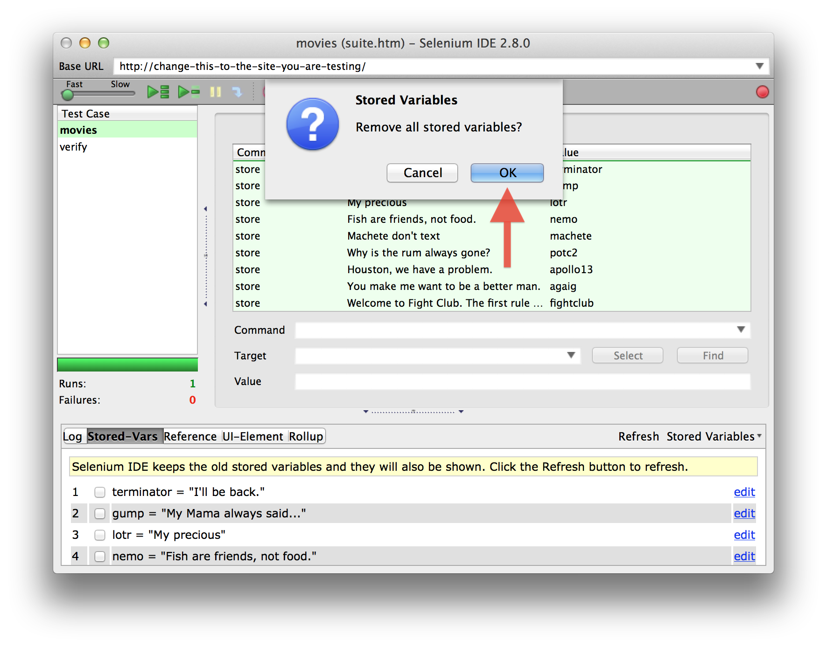
Task: Select the verify test case
Action: coord(127,147)
